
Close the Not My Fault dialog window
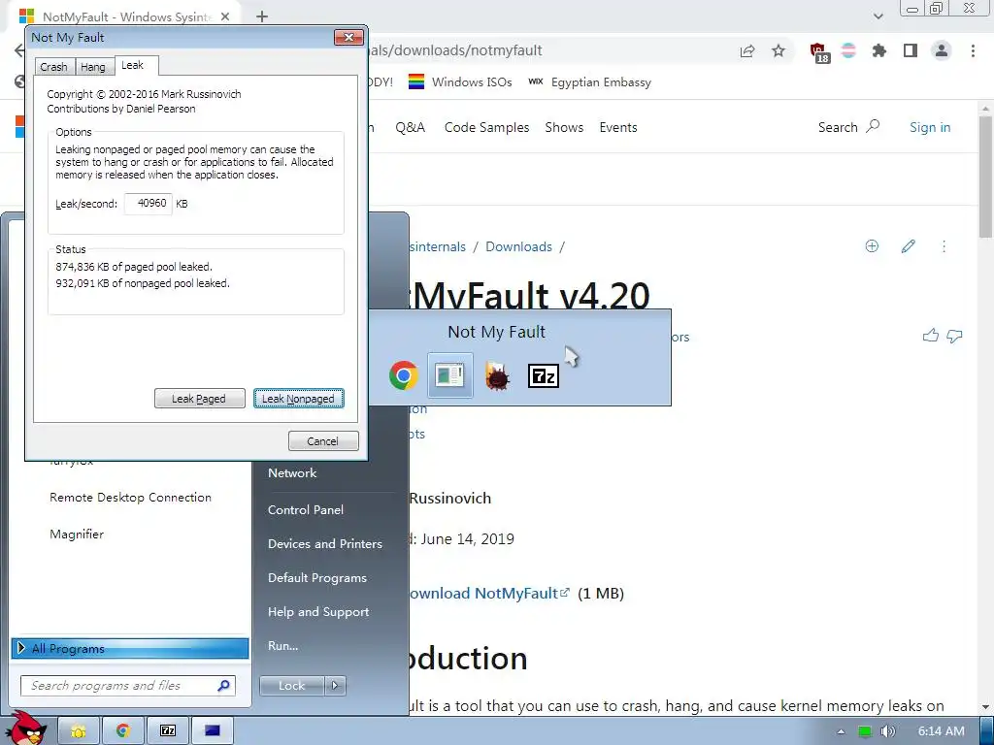click(x=348, y=38)
